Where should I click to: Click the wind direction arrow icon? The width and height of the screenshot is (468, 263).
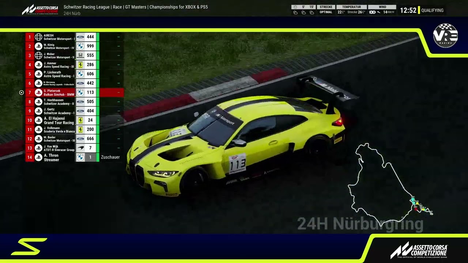[379, 12]
